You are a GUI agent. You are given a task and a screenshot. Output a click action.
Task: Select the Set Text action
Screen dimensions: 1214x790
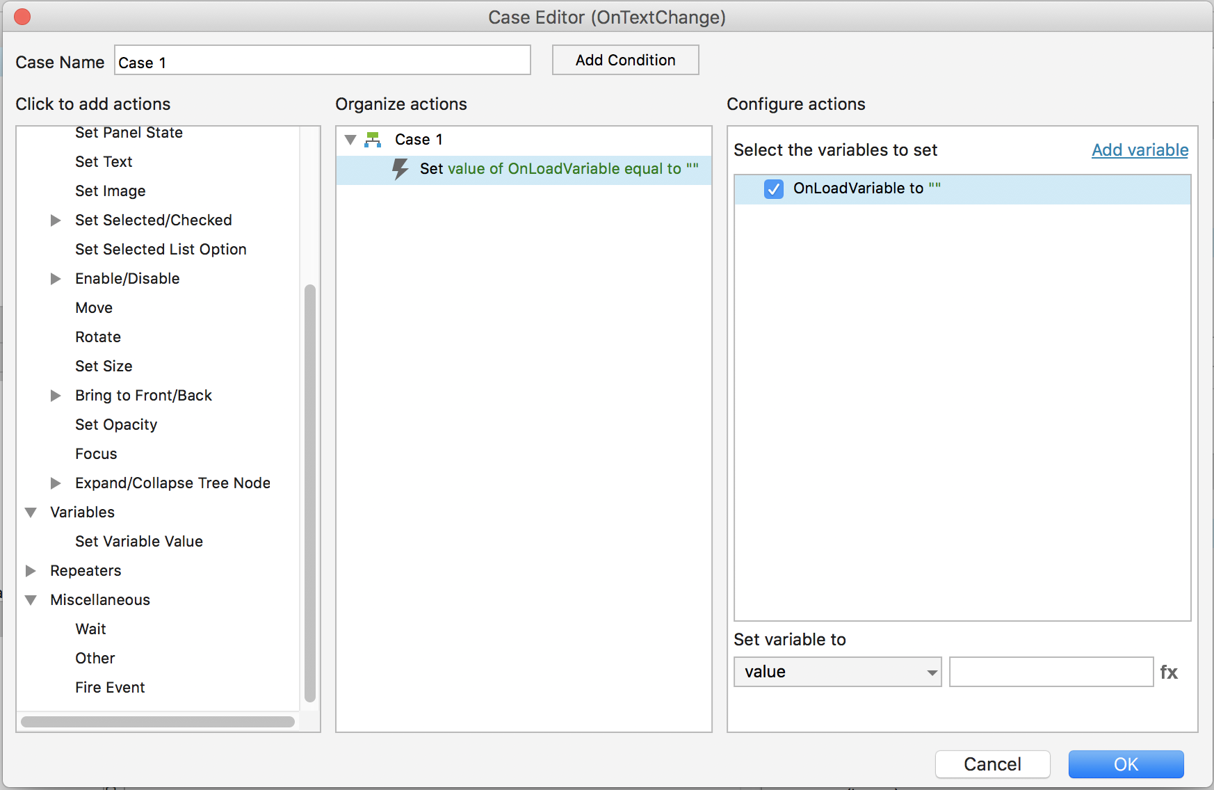pyautogui.click(x=104, y=162)
